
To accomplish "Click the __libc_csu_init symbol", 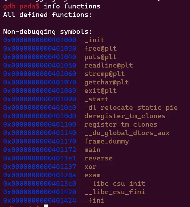I will (x=115, y=184).
